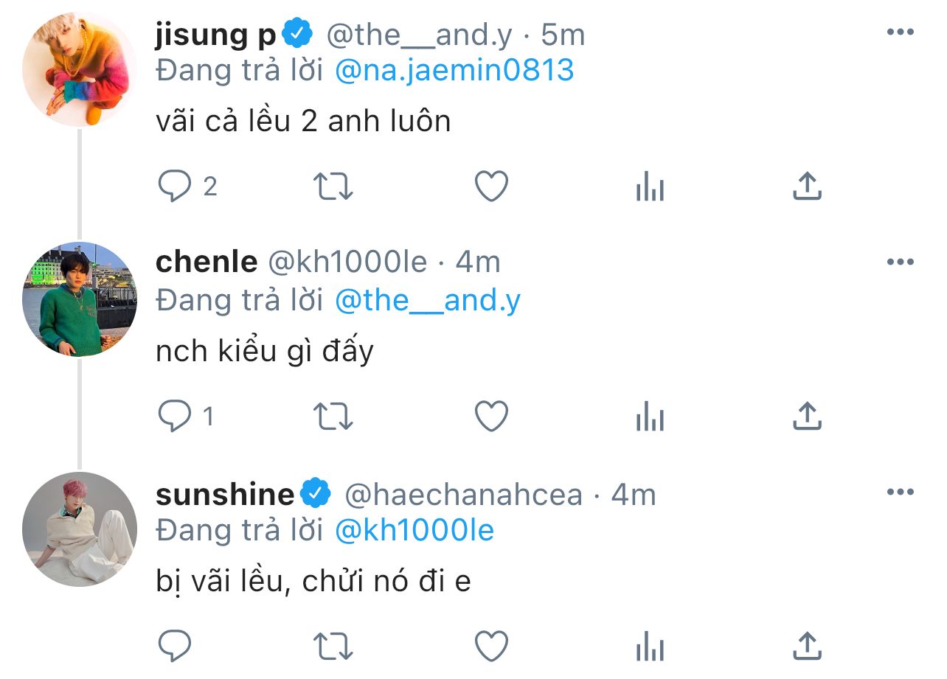Open the @the__and.y mention in chenle's reply
This screenshot has width=947, height=679.
[428, 300]
